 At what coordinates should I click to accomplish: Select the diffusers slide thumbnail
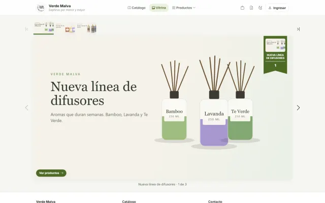(44, 27)
